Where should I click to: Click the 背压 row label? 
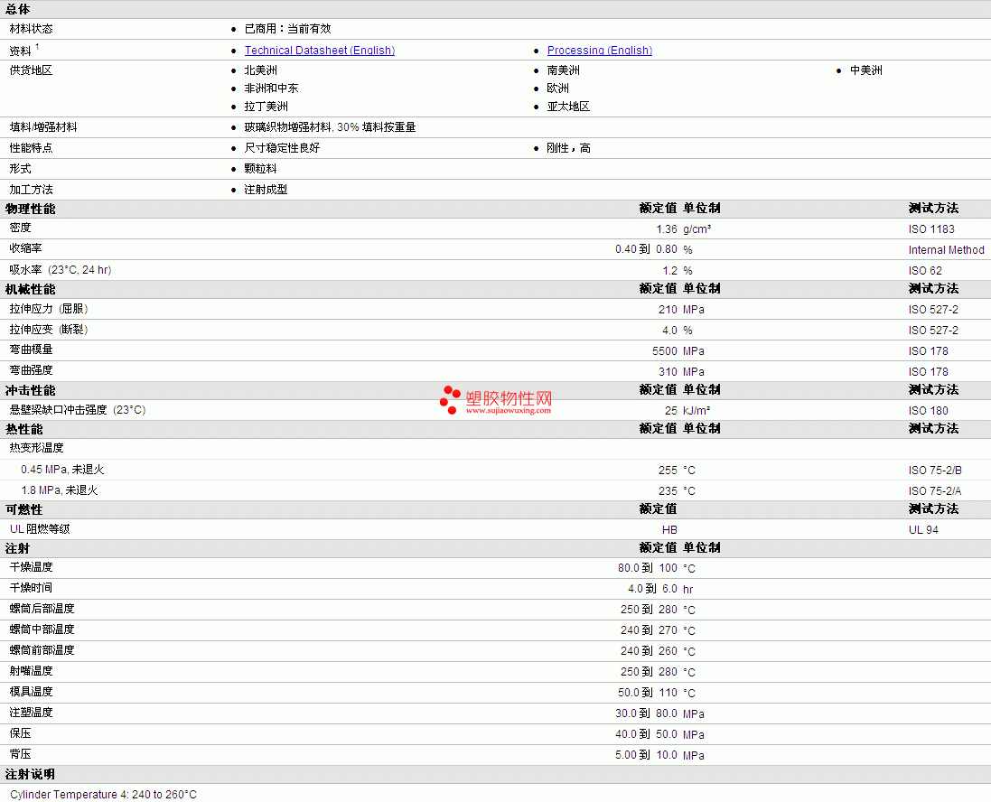coord(20,755)
